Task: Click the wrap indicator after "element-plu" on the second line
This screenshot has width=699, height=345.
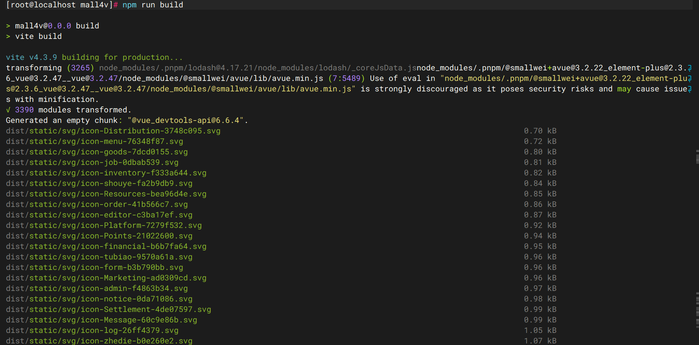Action: tap(690, 79)
